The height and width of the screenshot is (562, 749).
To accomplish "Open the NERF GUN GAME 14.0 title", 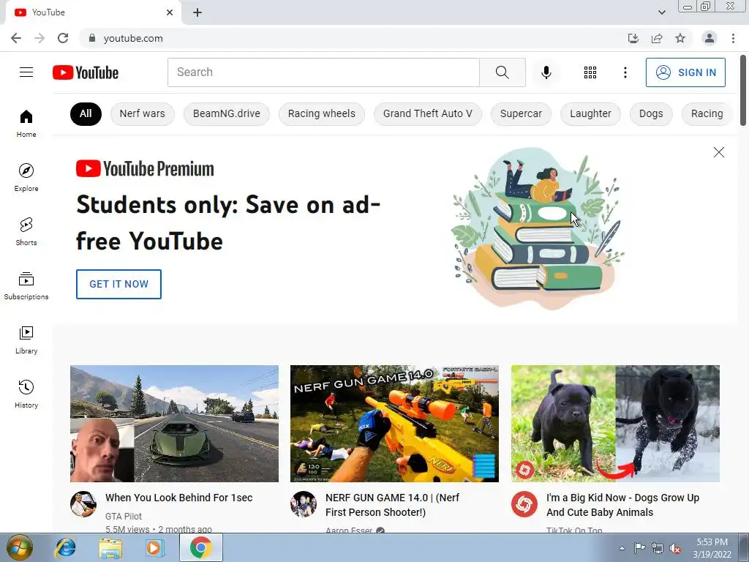I will pos(392,505).
